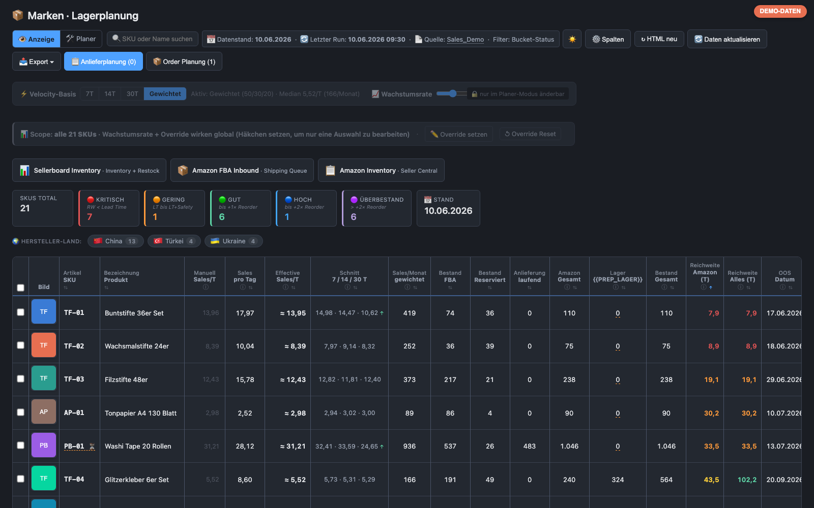The width and height of the screenshot is (814, 508).
Task: Open Anlieferplanung (0) button
Action: click(x=103, y=61)
